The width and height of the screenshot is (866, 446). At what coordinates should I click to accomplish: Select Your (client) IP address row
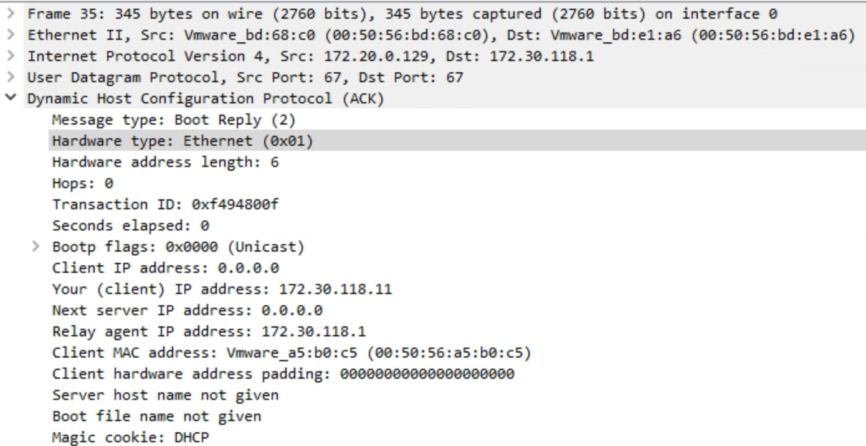click(222, 289)
